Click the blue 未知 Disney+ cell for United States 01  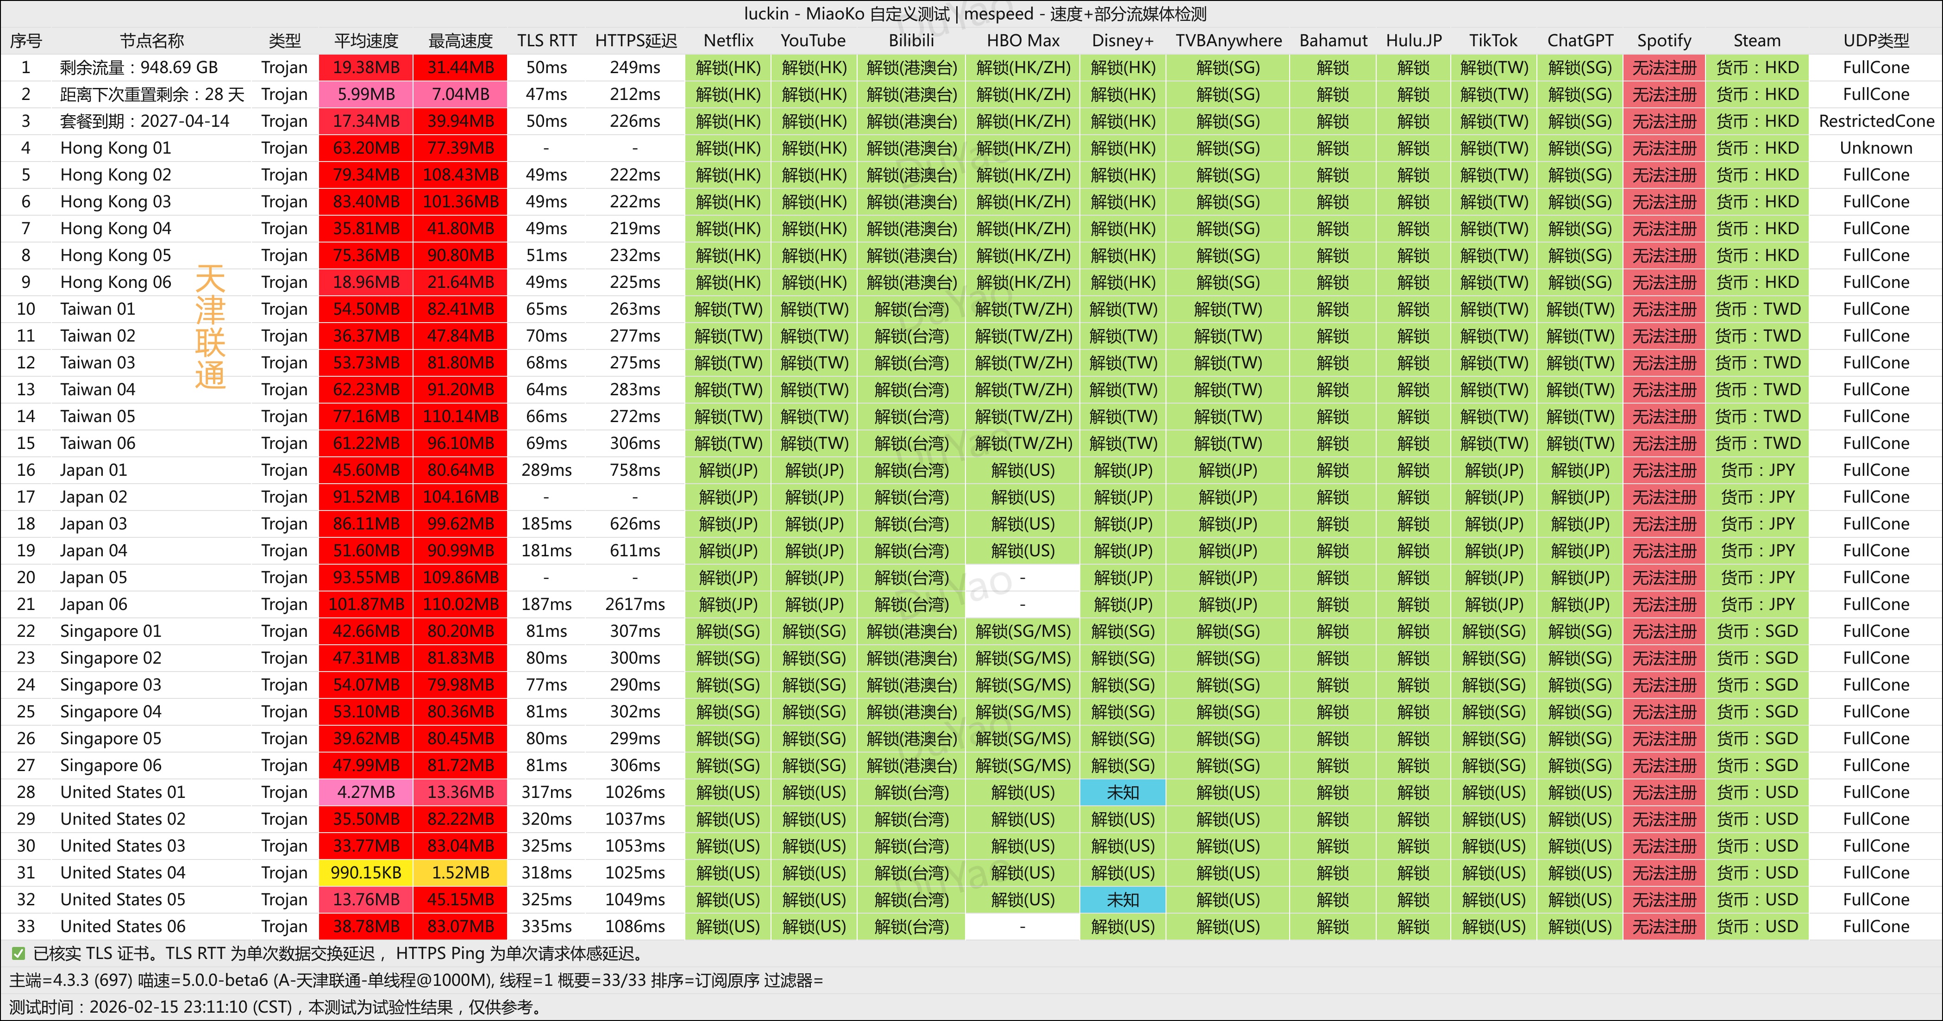coord(1122,792)
